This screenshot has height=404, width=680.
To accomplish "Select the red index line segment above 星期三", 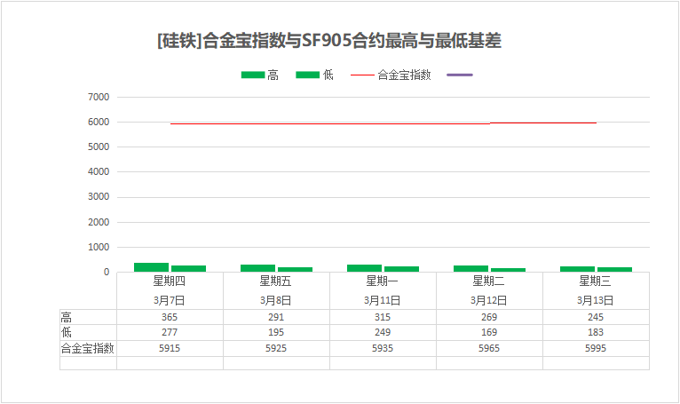I will pyautogui.click(x=577, y=123).
